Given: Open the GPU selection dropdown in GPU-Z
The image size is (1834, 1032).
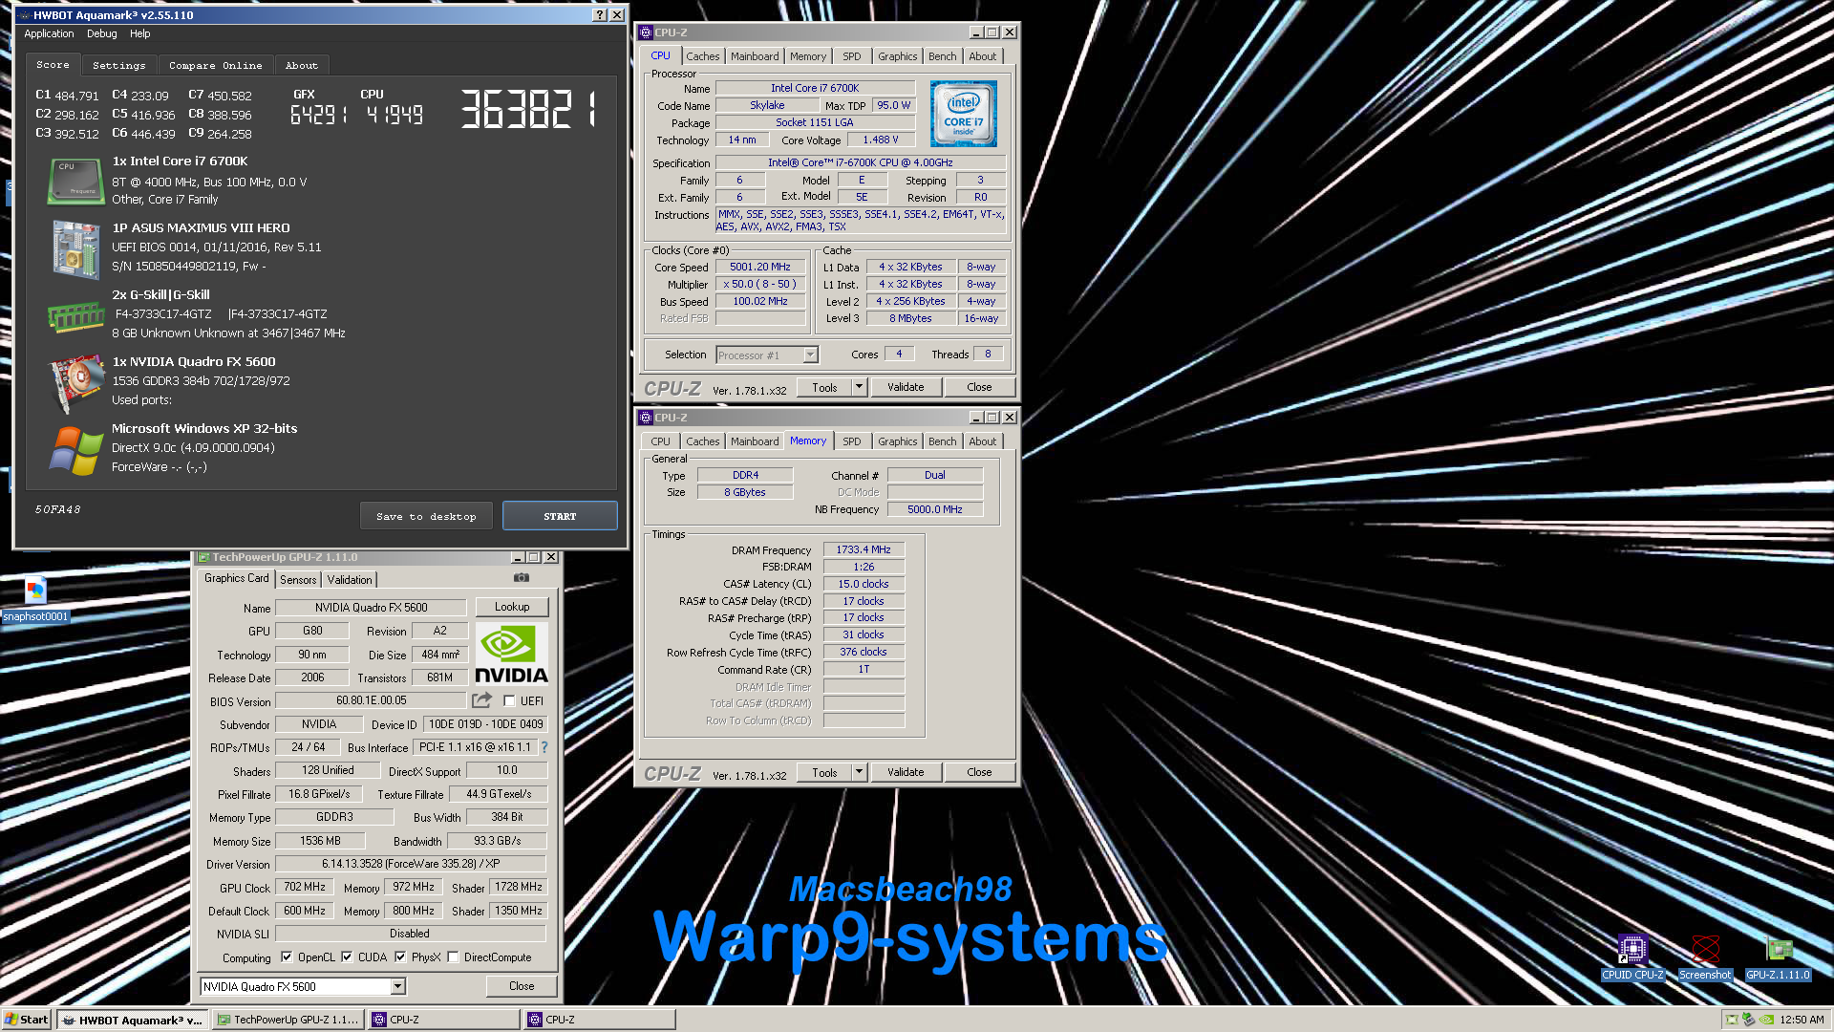Looking at the screenshot, I should tap(397, 986).
